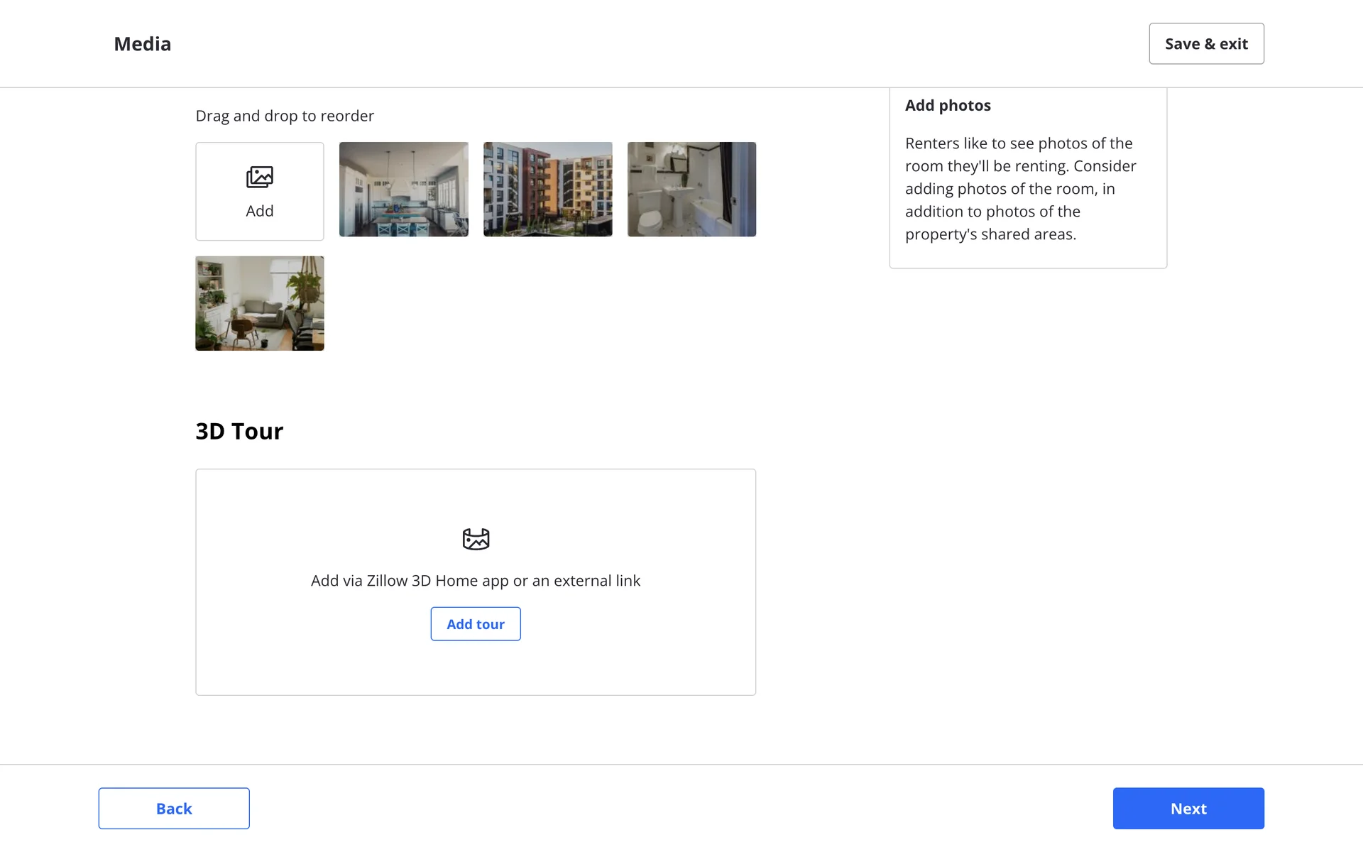
Task: Click empty space above the 3D tour icon
Action: [x=476, y=497]
